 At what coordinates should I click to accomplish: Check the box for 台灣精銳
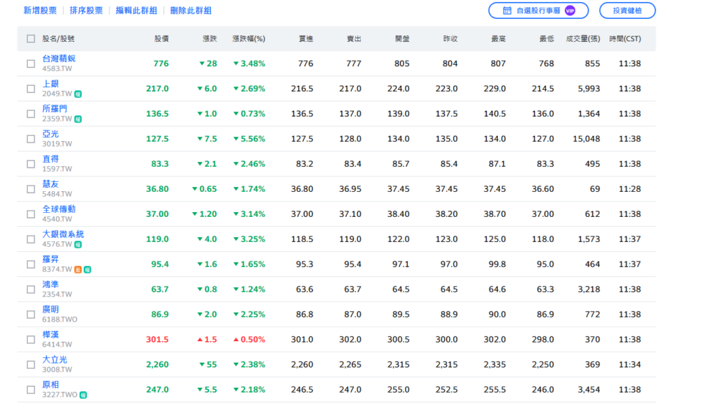point(31,63)
